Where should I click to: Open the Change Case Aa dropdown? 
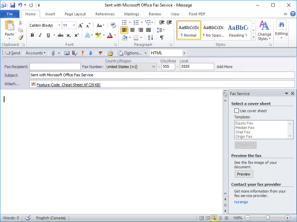(x=100, y=25)
